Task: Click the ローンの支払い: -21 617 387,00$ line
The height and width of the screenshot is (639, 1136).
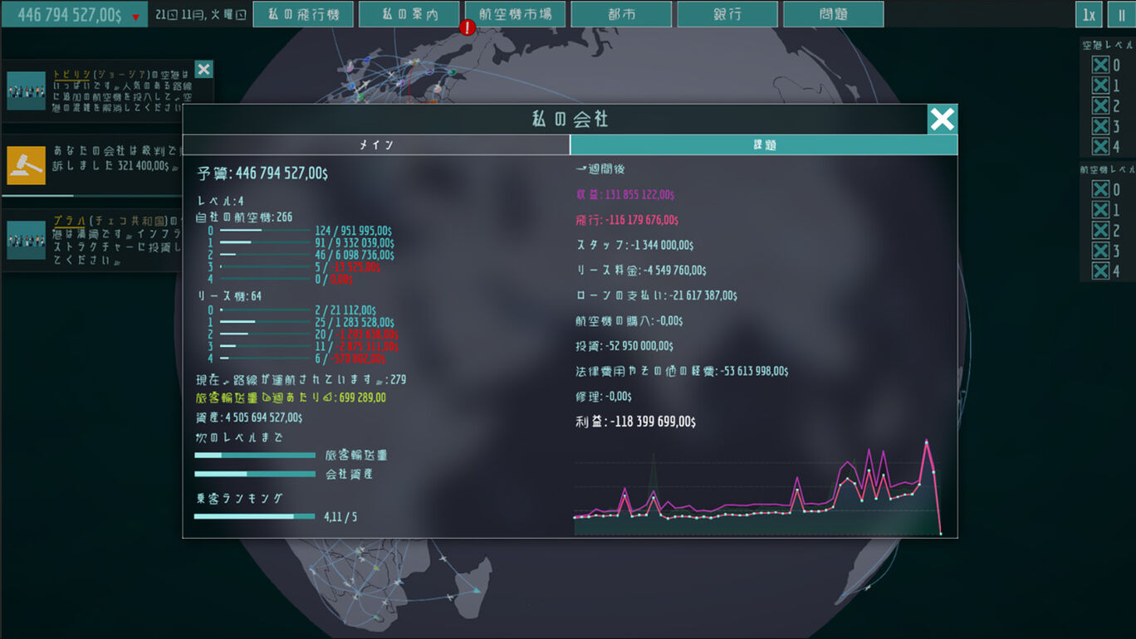Action: (x=656, y=295)
